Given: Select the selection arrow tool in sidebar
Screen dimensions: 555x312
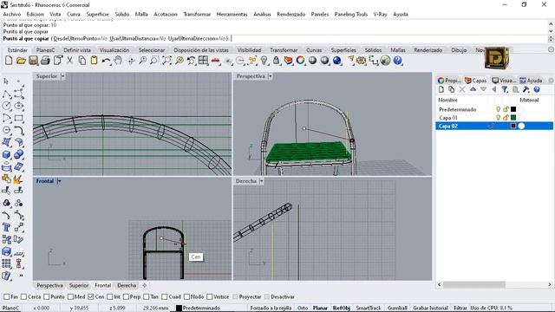Looking at the screenshot, I should (6, 81).
